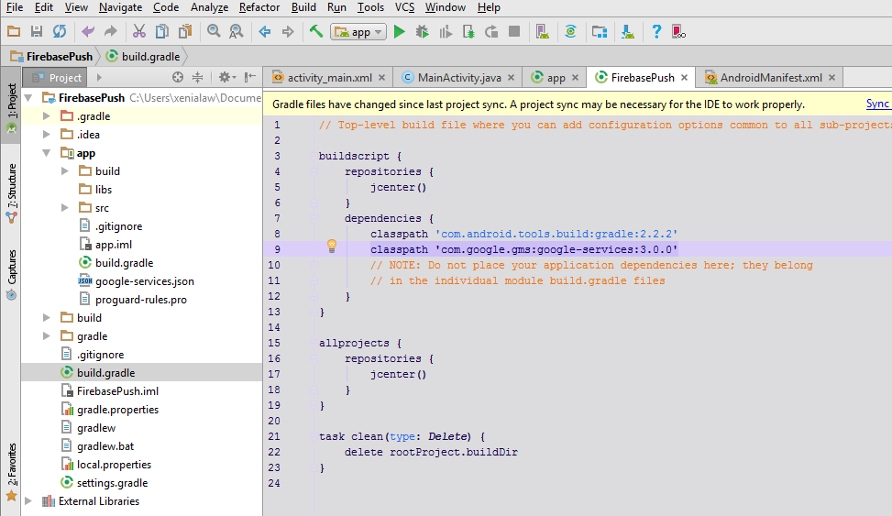The height and width of the screenshot is (516, 892).
Task: Click the scroll from source target icon
Action: pos(178,77)
